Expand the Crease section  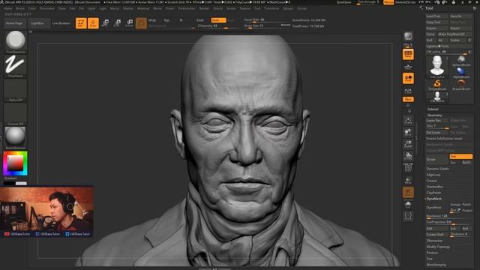(432, 181)
